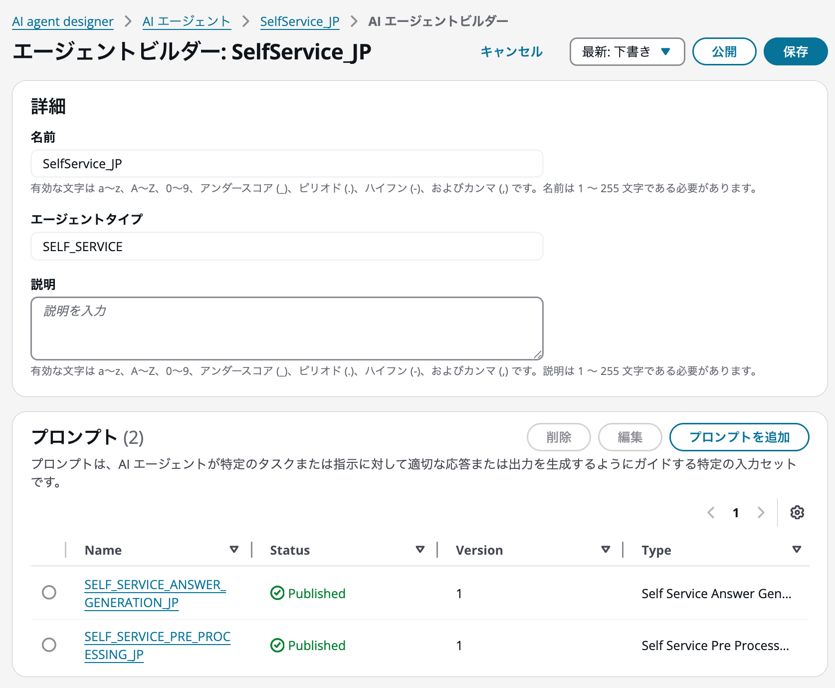Open the Version column filter icon

[605, 549]
